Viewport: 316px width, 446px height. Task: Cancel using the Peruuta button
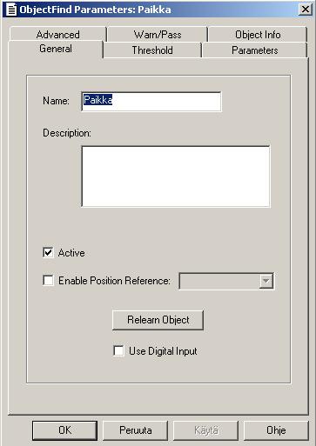click(x=136, y=430)
